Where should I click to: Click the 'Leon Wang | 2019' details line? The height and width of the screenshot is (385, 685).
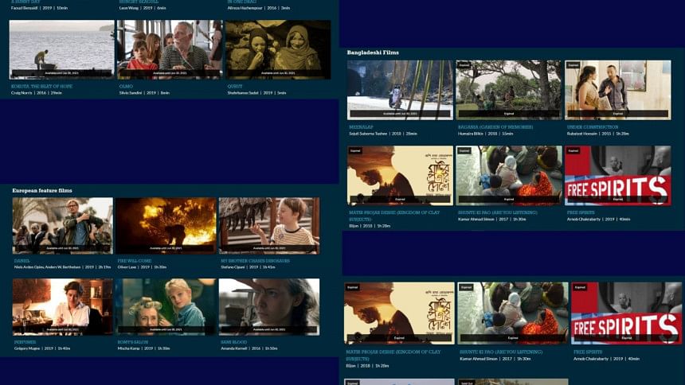[x=143, y=8]
